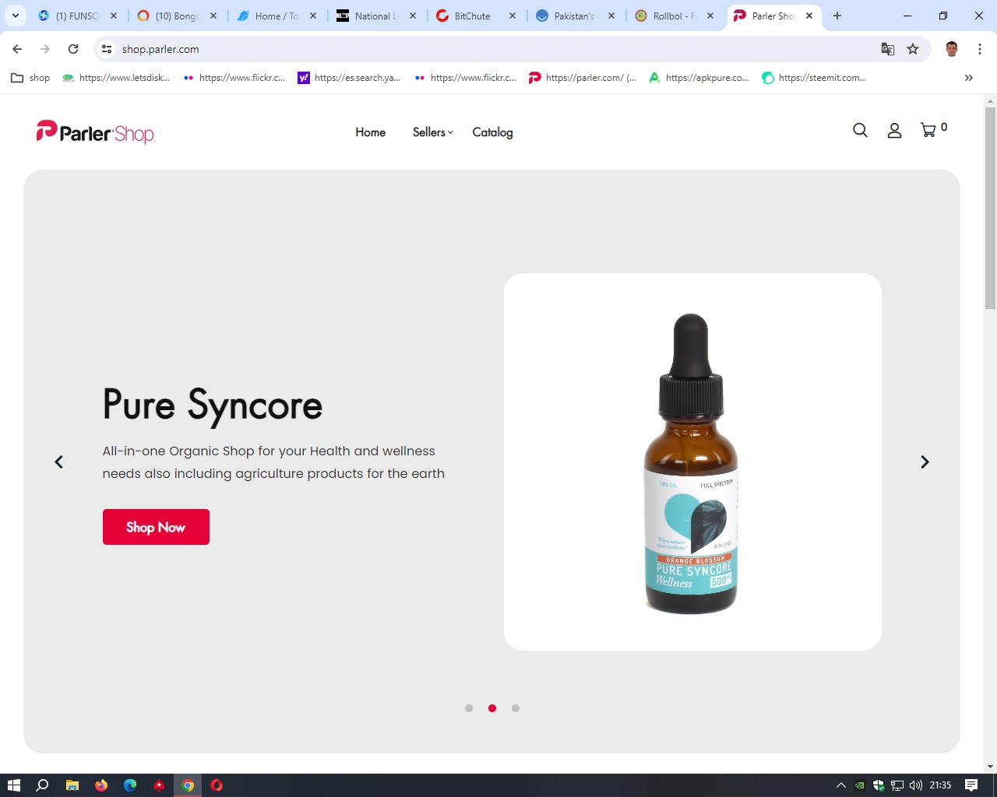997x797 pixels.
Task: Open the tab search dropdown arrow
Action: [16, 16]
